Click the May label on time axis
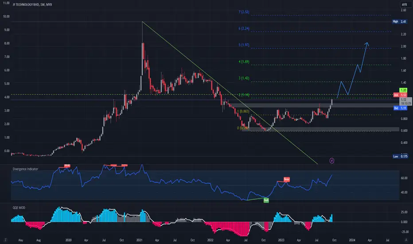Image resolution: width=413 pixels, height=244 pixels. pyautogui.click(x=21, y=240)
